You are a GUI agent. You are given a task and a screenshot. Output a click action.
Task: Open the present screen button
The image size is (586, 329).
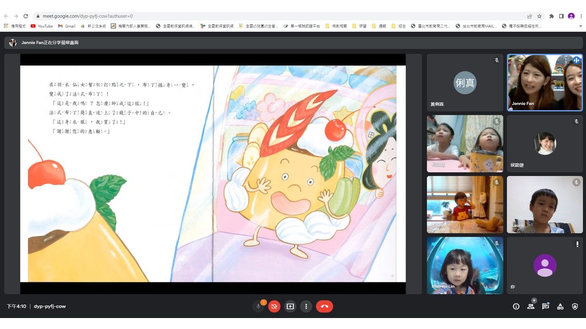290,307
